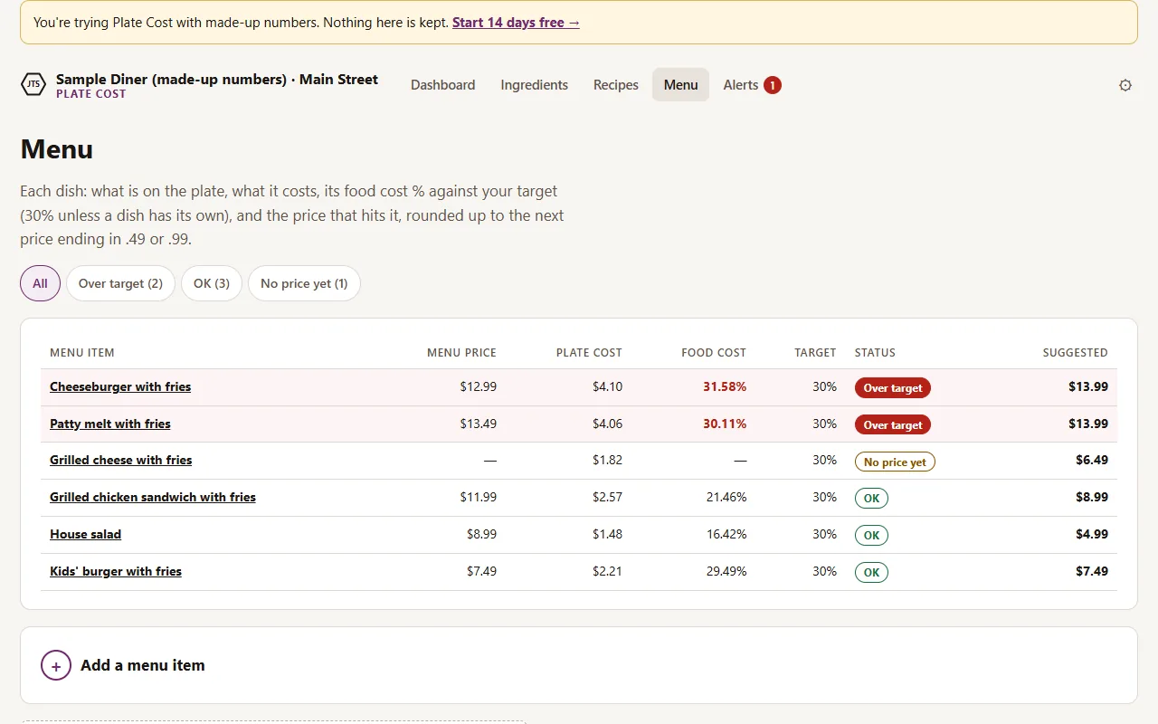Click suggested price $4.99

point(1092,534)
